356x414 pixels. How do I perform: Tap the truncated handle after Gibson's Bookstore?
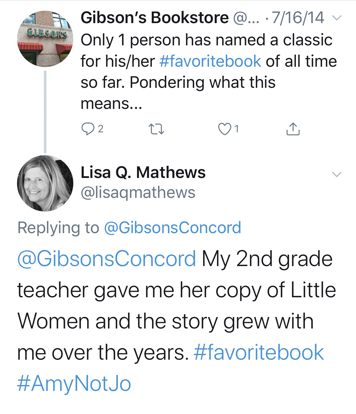[246, 18]
